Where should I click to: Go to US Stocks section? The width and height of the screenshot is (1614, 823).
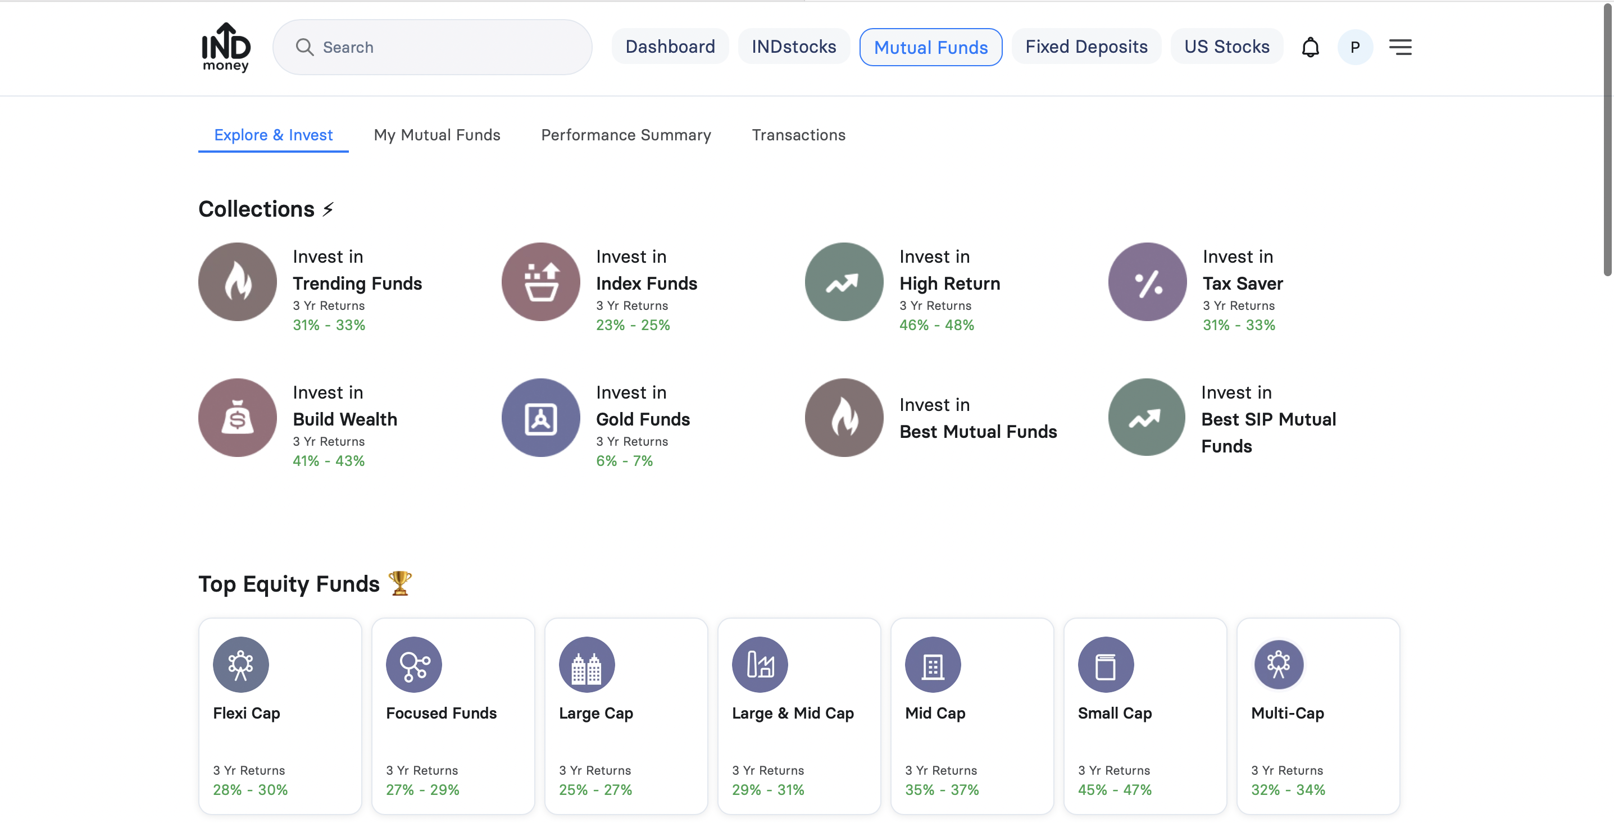(1226, 47)
